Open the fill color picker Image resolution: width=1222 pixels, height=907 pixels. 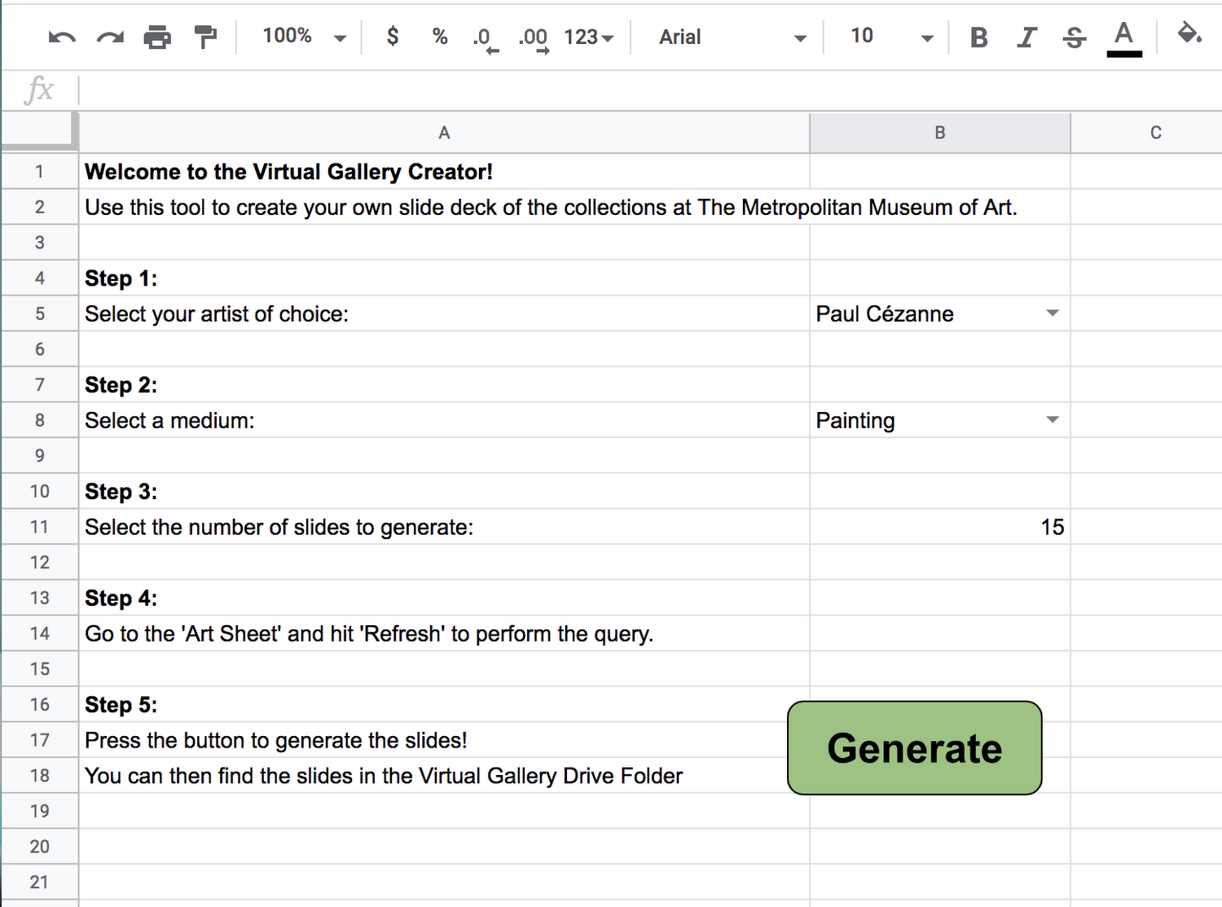coord(1189,34)
